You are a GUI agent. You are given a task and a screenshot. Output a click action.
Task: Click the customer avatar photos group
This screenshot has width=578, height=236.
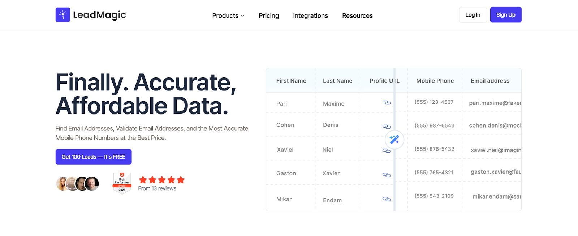pos(77,184)
